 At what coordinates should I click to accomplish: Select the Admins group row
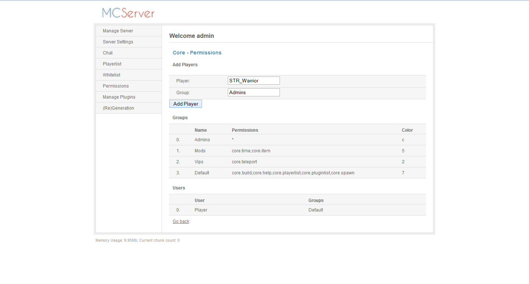[x=202, y=140]
